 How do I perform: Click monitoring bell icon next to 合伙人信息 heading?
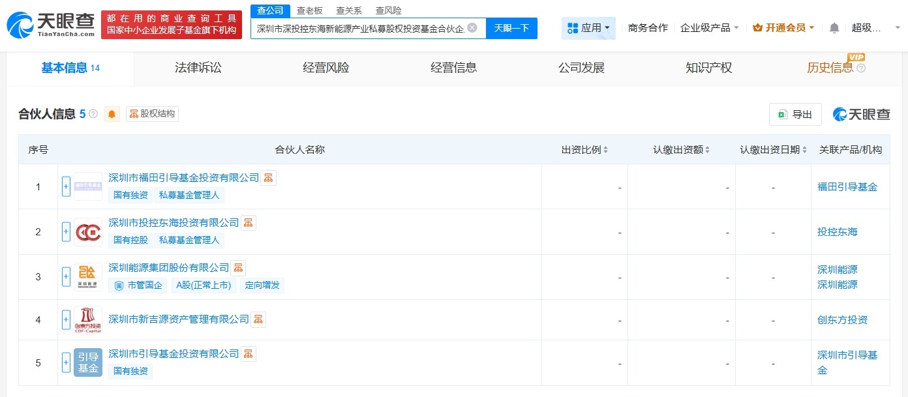112,113
